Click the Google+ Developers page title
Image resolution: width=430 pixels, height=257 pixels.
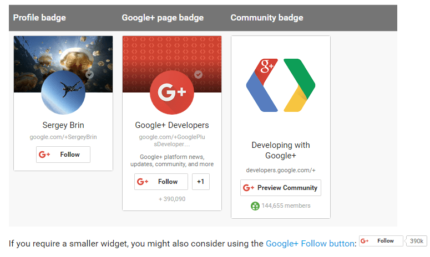pyautogui.click(x=172, y=125)
